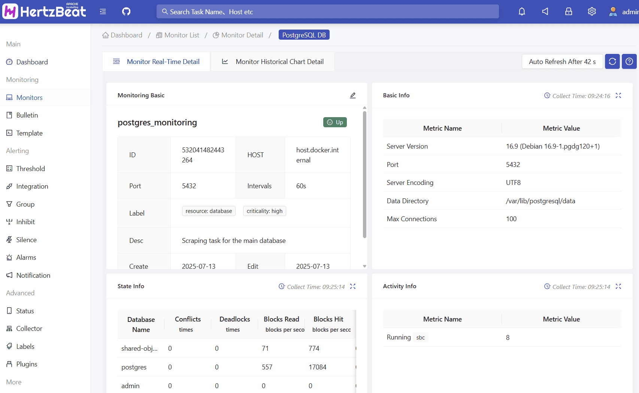Click Auto Refresh After countdown button

click(x=562, y=61)
